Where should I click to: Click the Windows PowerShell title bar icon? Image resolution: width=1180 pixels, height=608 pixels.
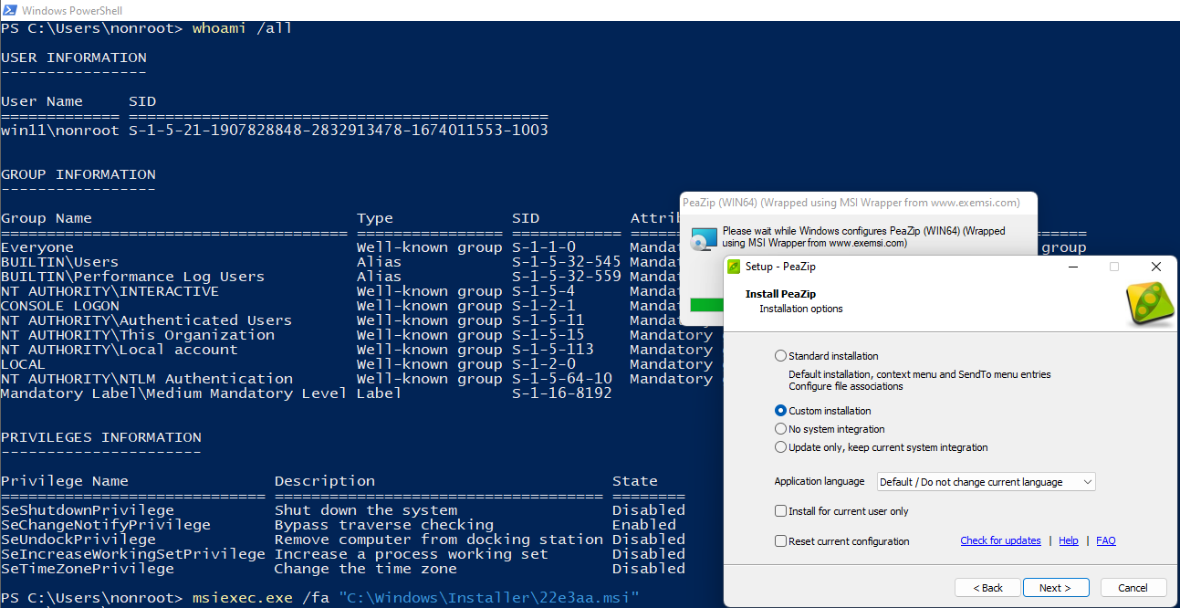pyautogui.click(x=9, y=10)
